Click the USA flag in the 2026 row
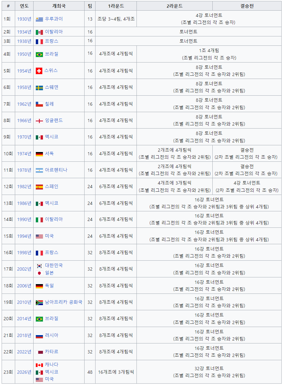Screen dimensions: 283x385 coord(39,380)
